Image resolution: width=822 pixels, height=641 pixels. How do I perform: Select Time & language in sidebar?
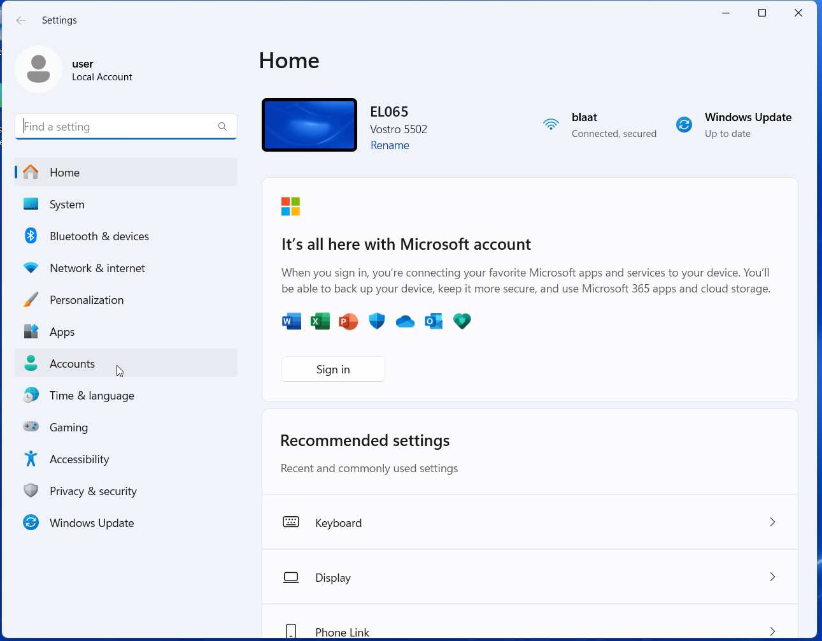[x=92, y=396]
